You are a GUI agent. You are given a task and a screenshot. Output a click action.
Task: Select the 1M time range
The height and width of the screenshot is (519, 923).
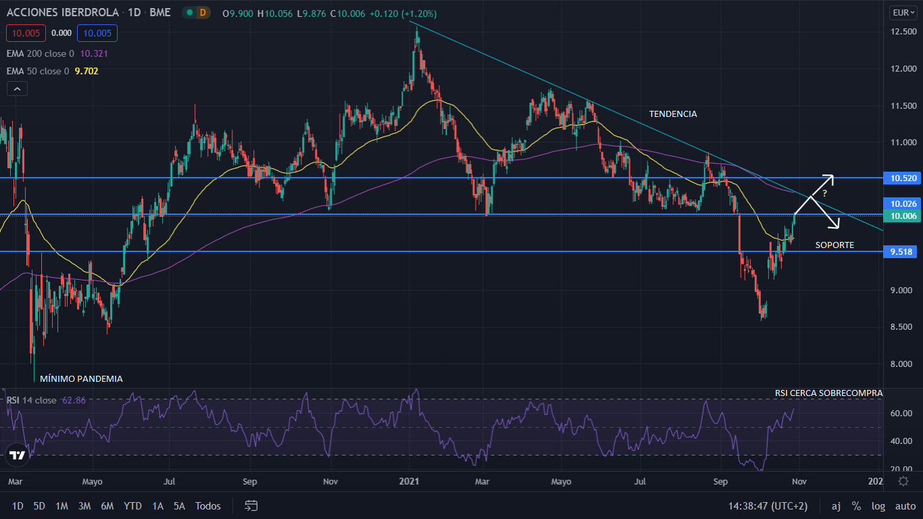pyautogui.click(x=61, y=505)
